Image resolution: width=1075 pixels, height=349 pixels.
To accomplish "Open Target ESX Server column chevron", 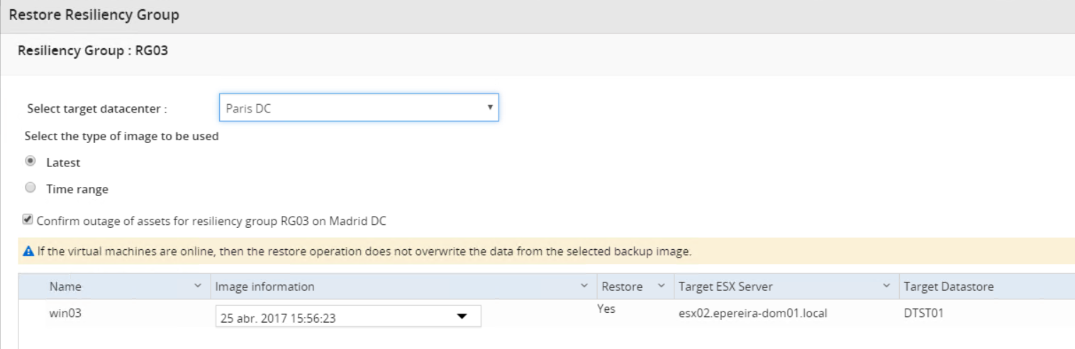I will click(x=886, y=287).
